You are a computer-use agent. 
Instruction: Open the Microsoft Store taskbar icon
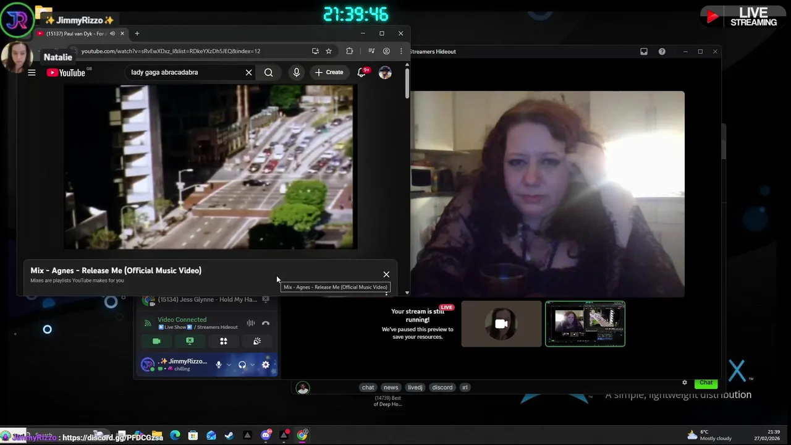tap(193, 435)
